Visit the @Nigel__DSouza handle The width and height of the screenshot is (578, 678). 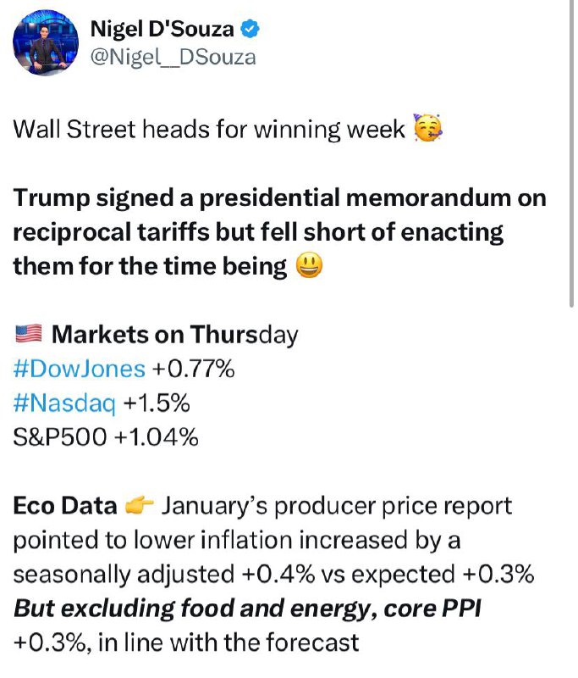173,58
